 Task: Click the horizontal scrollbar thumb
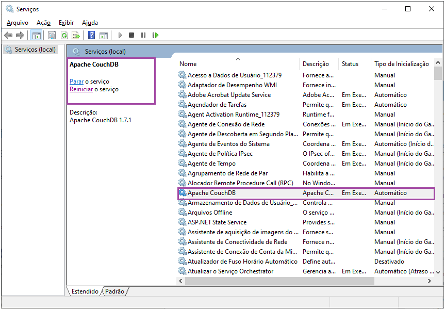[x=279, y=281]
